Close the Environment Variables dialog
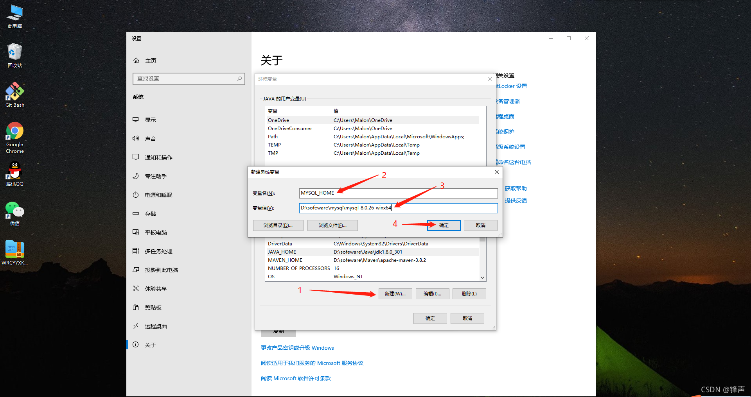 tap(490, 79)
